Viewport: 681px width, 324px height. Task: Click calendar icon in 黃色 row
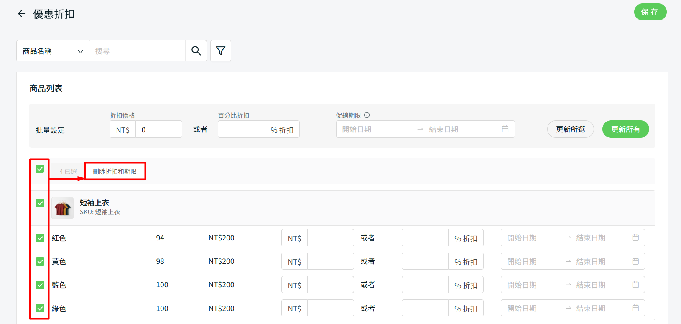(635, 261)
